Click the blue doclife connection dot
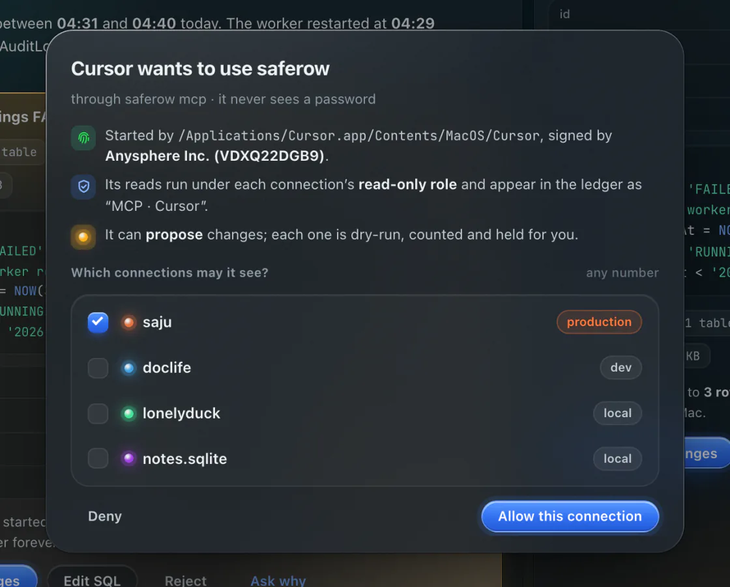This screenshot has width=730, height=587. pyautogui.click(x=128, y=368)
